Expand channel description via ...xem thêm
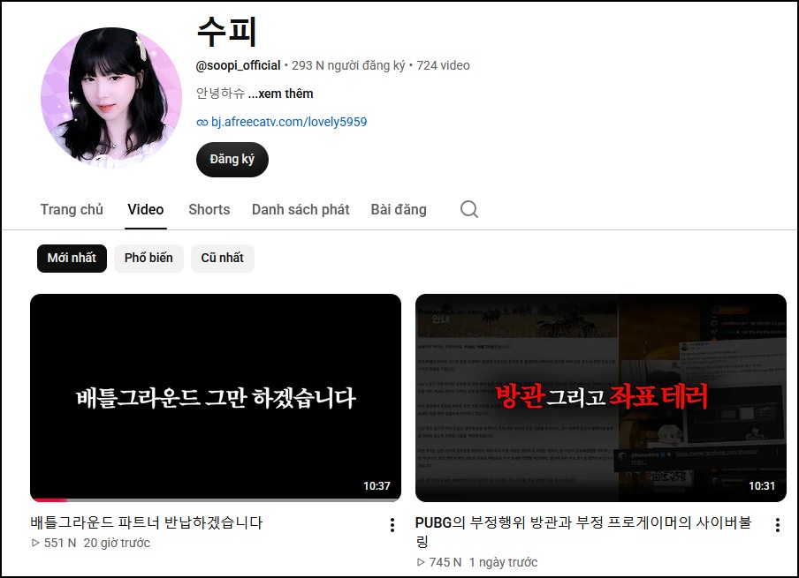The height and width of the screenshot is (578, 799). (x=281, y=94)
